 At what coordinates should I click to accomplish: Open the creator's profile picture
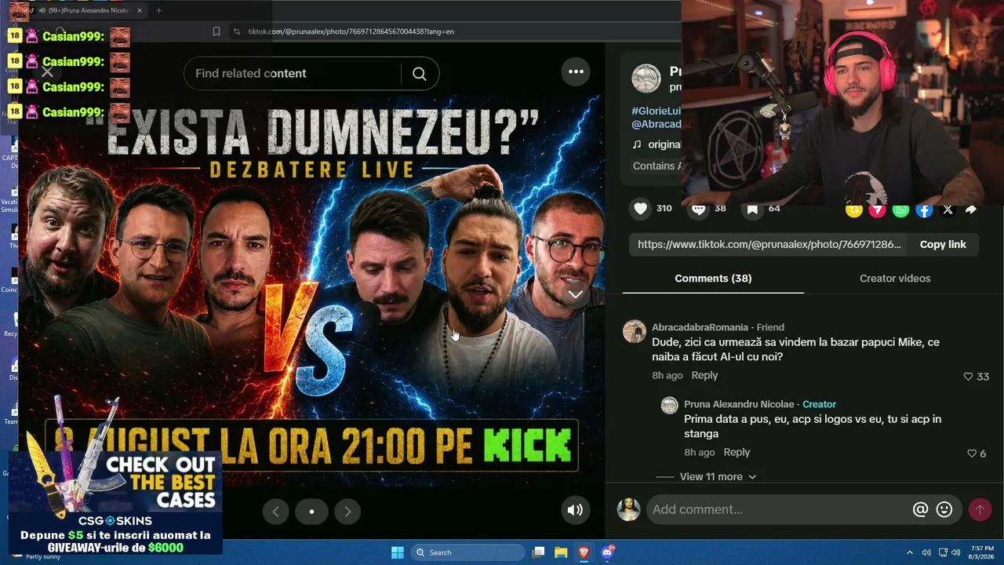646,78
